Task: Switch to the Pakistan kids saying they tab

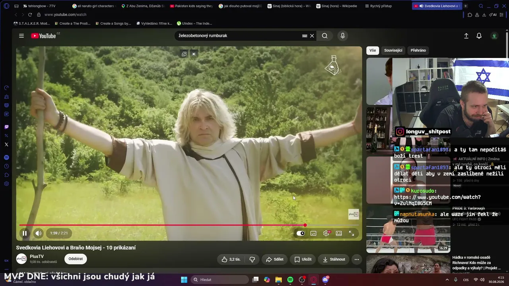Action: pyautogui.click(x=191, y=6)
